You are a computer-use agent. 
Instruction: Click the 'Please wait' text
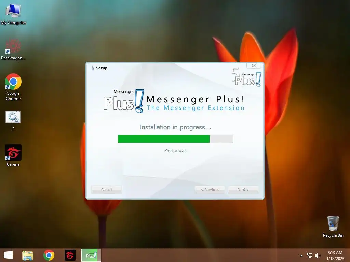click(x=175, y=150)
